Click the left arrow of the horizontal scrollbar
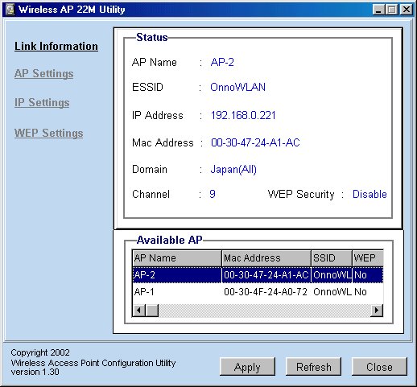The width and height of the screenshot is (417, 387). (138, 311)
